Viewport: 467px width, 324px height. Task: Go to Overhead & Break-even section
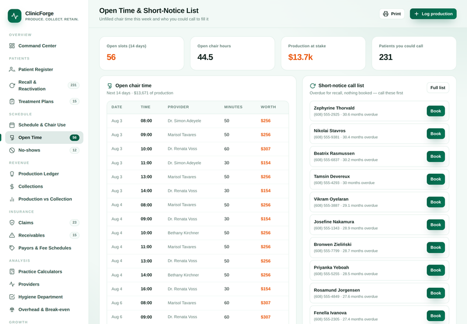(x=44, y=310)
